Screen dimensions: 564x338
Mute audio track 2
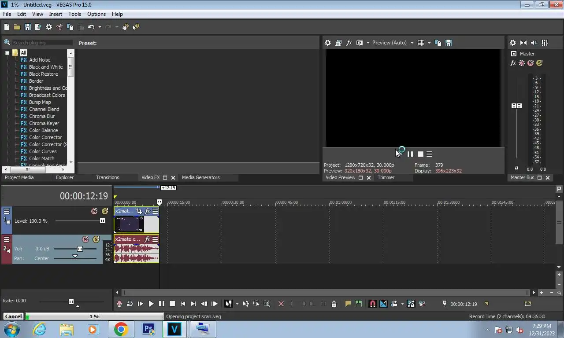tap(85, 239)
